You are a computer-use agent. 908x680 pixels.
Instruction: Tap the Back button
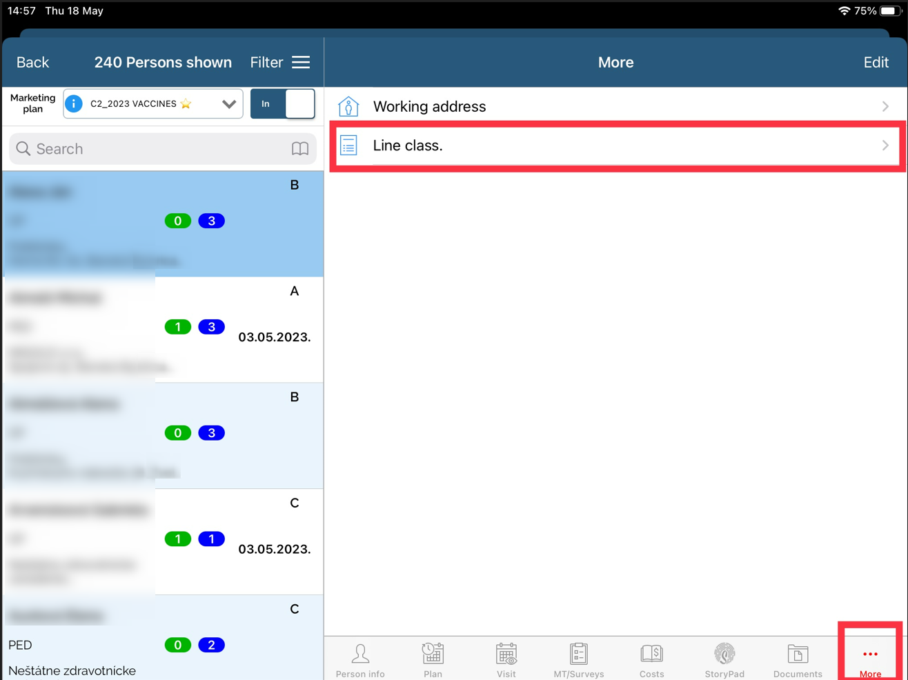point(32,63)
